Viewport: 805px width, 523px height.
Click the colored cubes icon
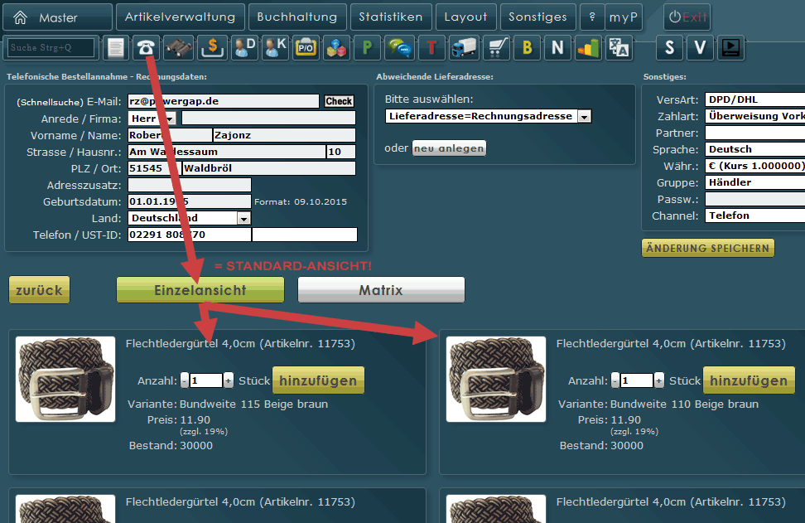(337, 48)
